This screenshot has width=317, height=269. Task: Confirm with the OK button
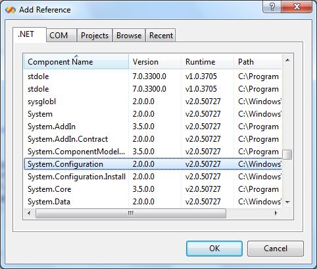tap(214, 249)
